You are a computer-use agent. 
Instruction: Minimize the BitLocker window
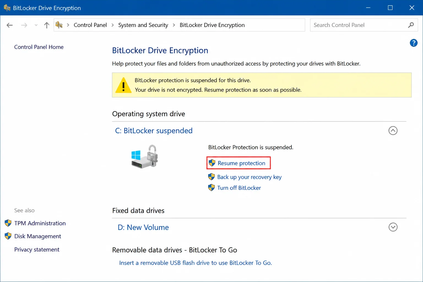[x=368, y=8]
